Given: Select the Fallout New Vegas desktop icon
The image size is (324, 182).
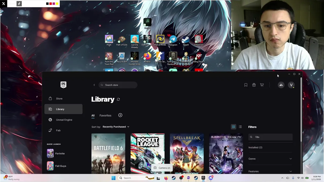Looking at the screenshot, I should click(x=186, y=59).
